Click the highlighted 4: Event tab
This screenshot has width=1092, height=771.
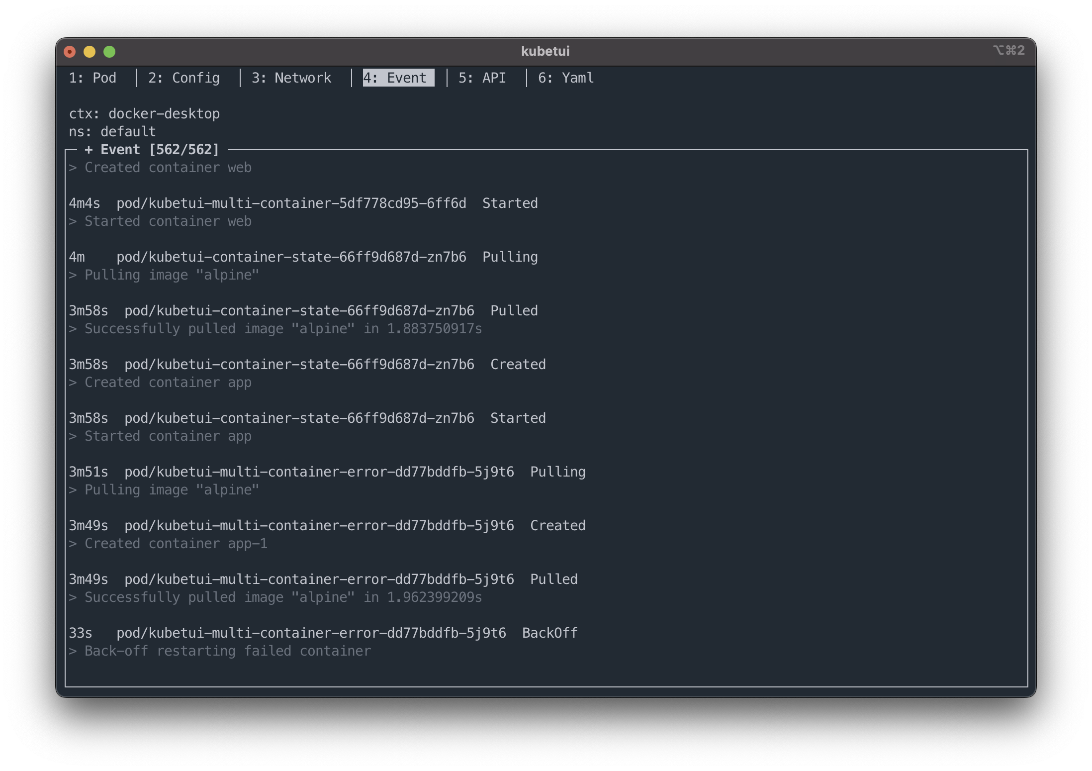point(398,78)
